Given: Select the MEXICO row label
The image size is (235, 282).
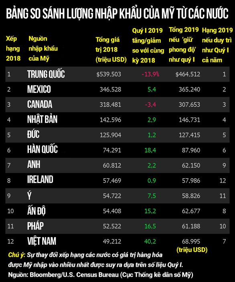Looking at the screenshot, I should click(x=39, y=89).
